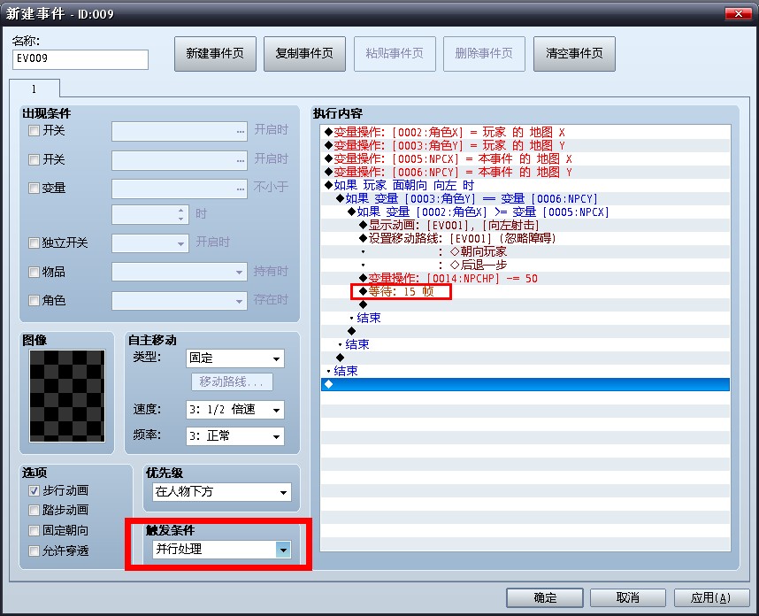This screenshot has height=616, width=759.
Task: Select the 设置移动路线 [EV001] line
Action: [x=525, y=238]
